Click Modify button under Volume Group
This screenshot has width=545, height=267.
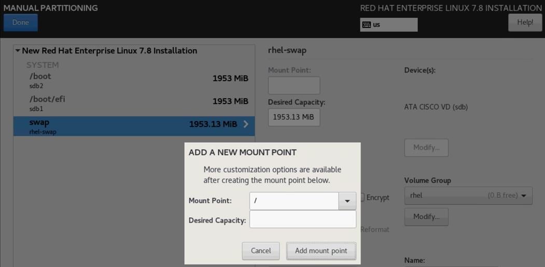point(426,217)
